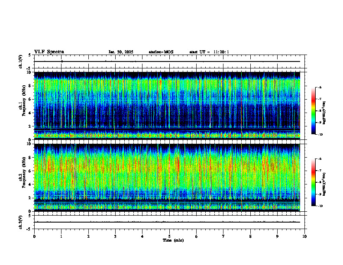
Task: Click the ch.2 frequency tick "10"
Action: 29,144
